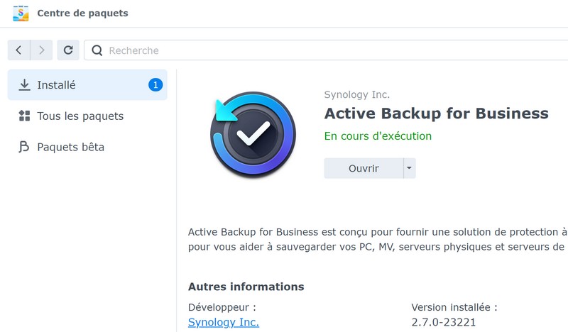Switch to Paquets bêta category
The image size is (568, 332).
point(70,148)
